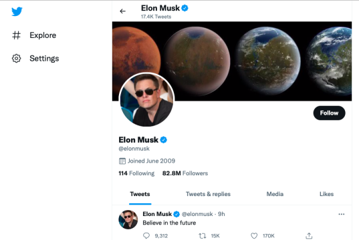Follow Elon Musk with the Follow button
This screenshot has height=240, width=359.
pyautogui.click(x=329, y=113)
